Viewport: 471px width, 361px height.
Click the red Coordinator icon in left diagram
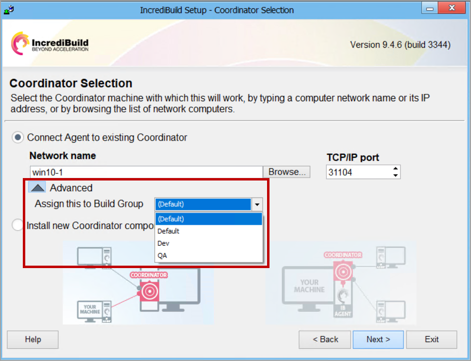tap(150, 291)
